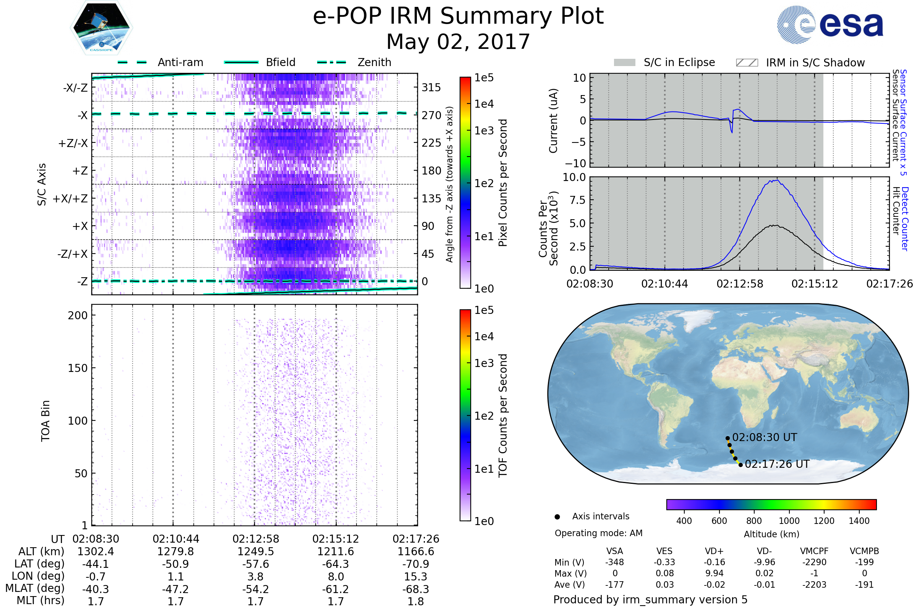Click the hatched IRM in S/C Shadow swatch
917x611 pixels.
(747, 63)
